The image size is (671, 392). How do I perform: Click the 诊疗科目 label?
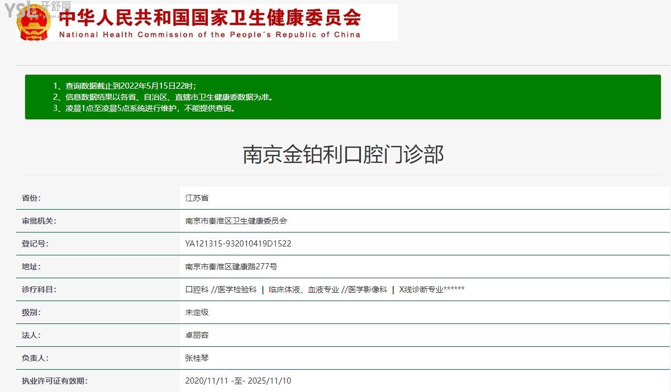39,289
